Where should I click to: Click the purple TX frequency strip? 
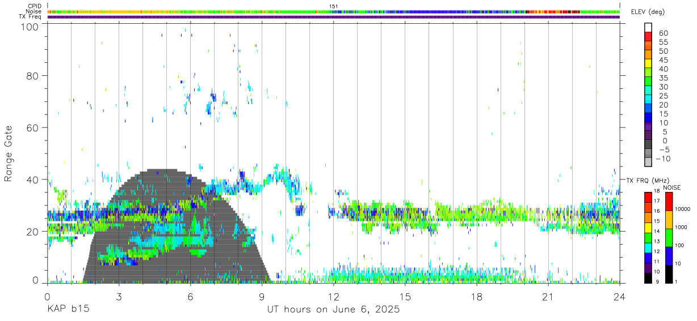click(x=334, y=17)
